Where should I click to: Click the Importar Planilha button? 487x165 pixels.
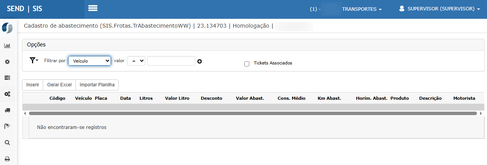[97, 84]
